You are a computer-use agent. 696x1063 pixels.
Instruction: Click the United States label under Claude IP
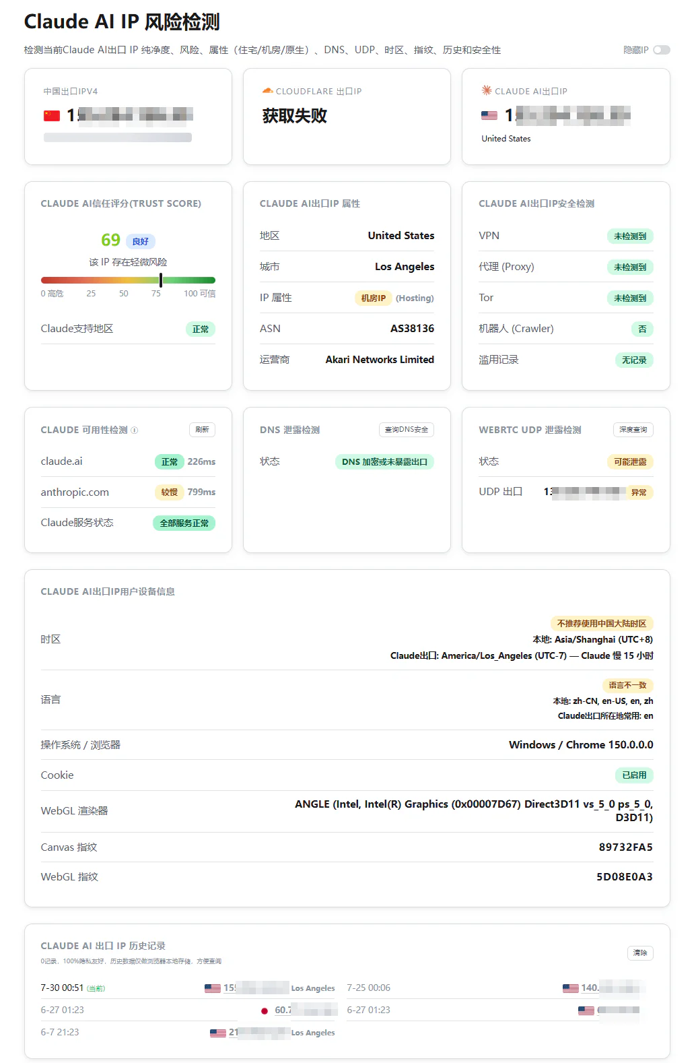[506, 139]
